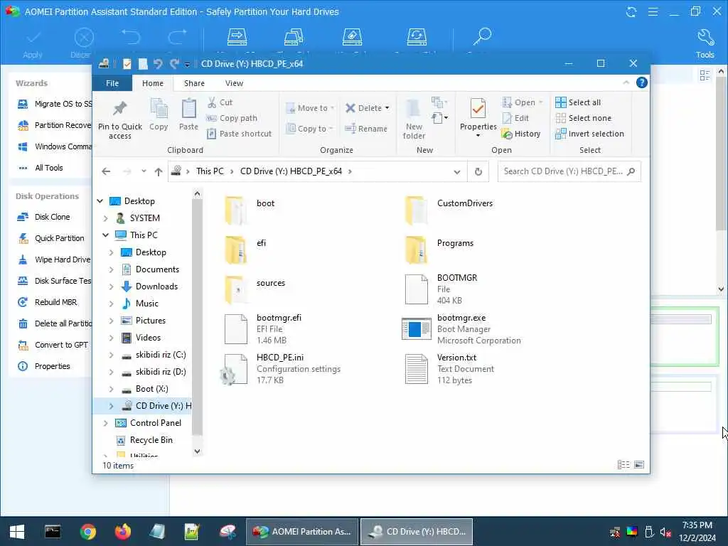The height and width of the screenshot is (546, 728).
Task: Click CD Drive taskbar button
Action: coord(417,532)
